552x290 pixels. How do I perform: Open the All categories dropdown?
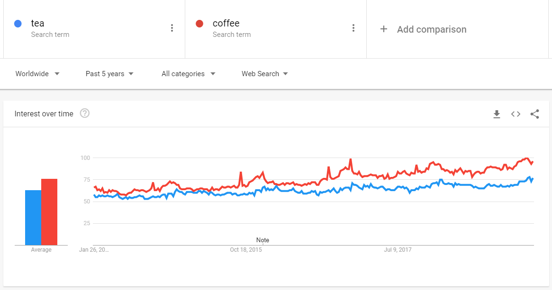point(188,74)
